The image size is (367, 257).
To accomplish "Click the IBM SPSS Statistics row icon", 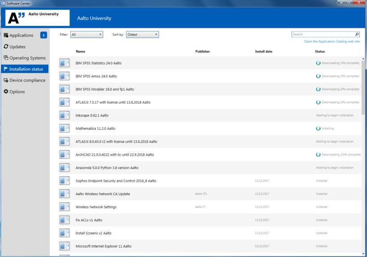I will 65,63.
